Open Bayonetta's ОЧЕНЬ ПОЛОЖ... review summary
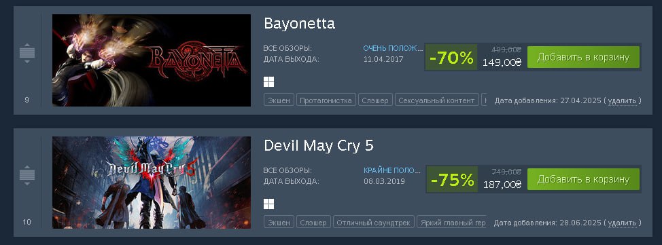 tap(393, 48)
